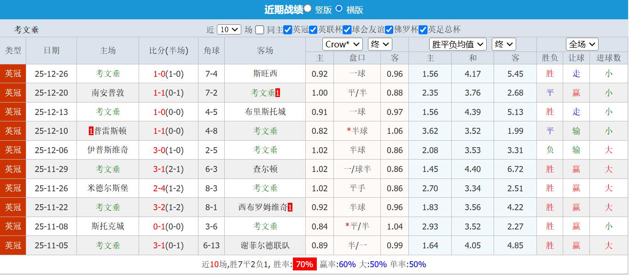
Task: Click the 斯旺西 away team name
Action: click(265, 74)
